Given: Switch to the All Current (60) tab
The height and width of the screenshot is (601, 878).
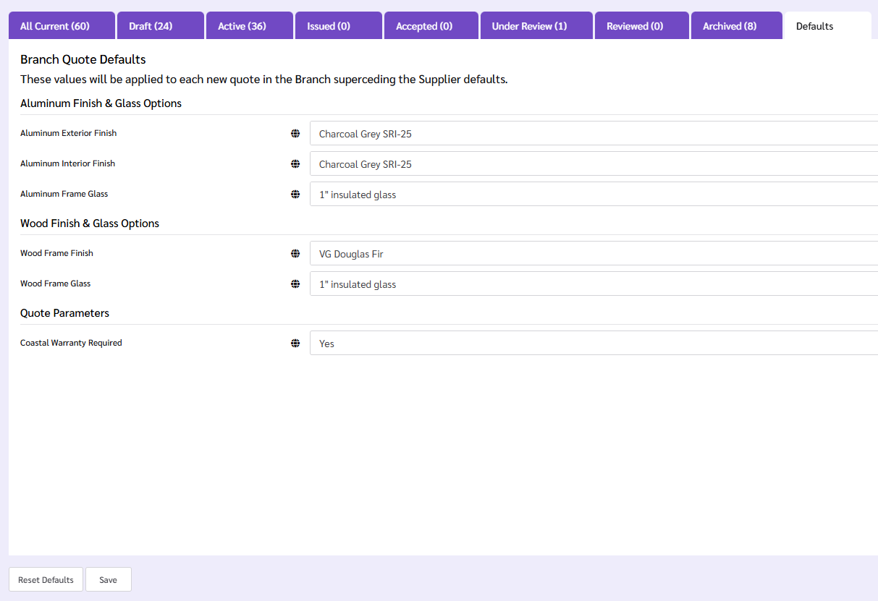Looking at the screenshot, I should [x=62, y=26].
